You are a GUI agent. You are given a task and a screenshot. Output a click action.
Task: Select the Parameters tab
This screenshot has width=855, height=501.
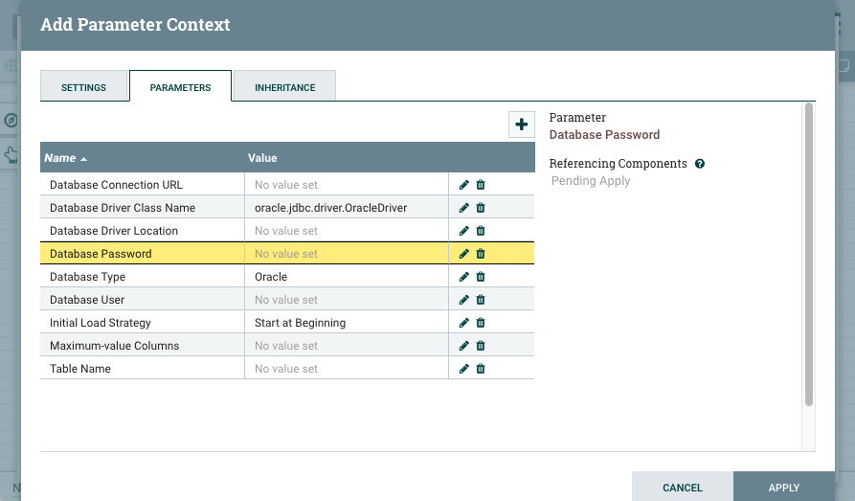[180, 87]
